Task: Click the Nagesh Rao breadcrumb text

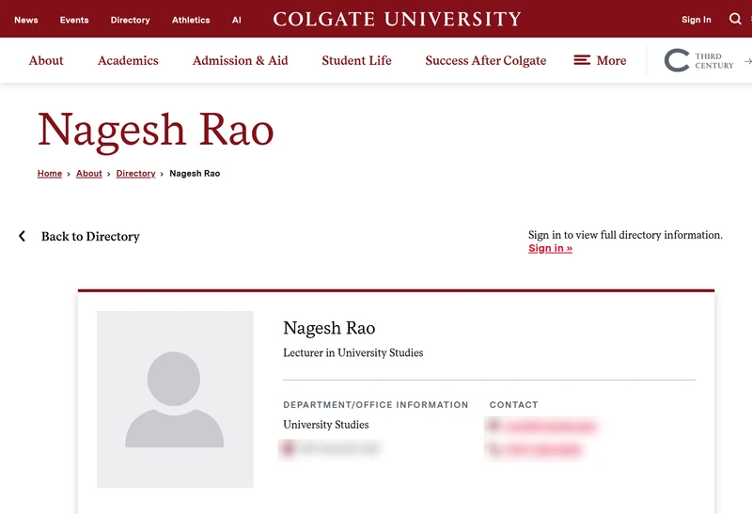Action: (195, 174)
